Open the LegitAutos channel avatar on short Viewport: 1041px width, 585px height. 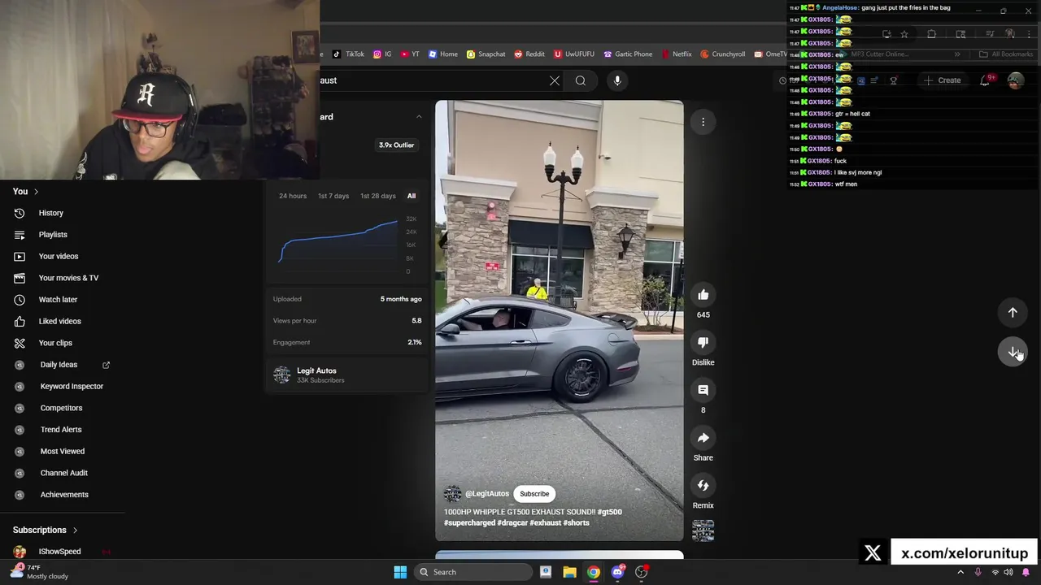pyautogui.click(x=452, y=494)
